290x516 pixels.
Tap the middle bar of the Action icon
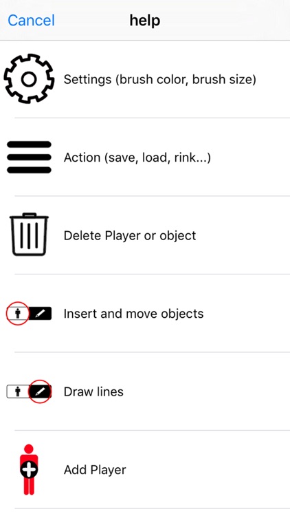[x=29, y=158]
